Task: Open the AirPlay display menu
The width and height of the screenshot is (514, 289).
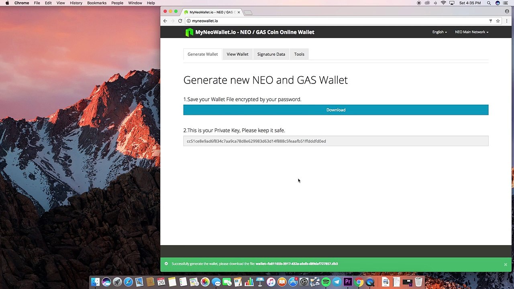Action: coord(452,3)
